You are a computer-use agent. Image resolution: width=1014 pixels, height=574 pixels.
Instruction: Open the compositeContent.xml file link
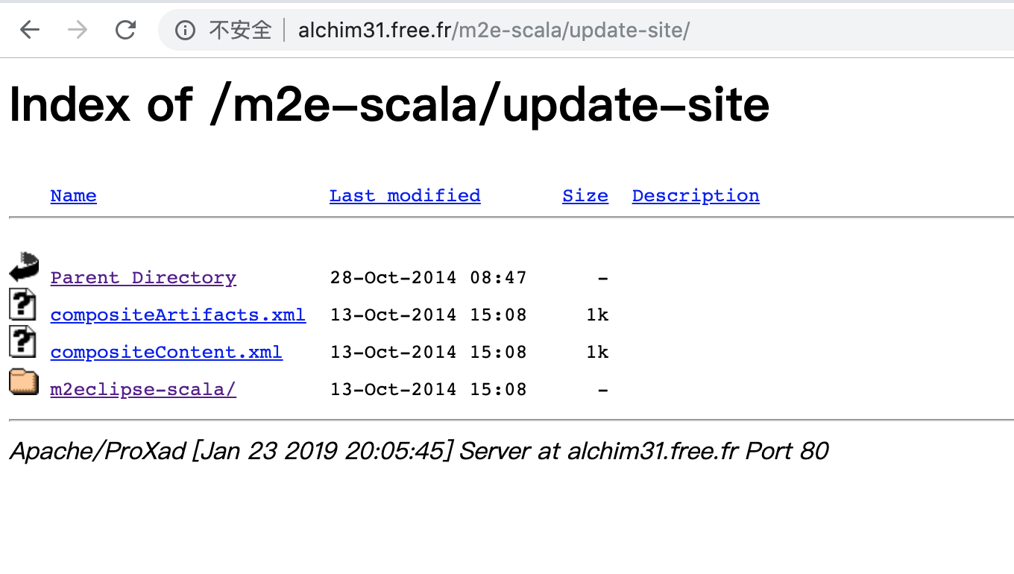click(166, 352)
